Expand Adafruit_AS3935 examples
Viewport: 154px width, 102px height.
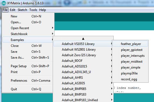click(83, 83)
